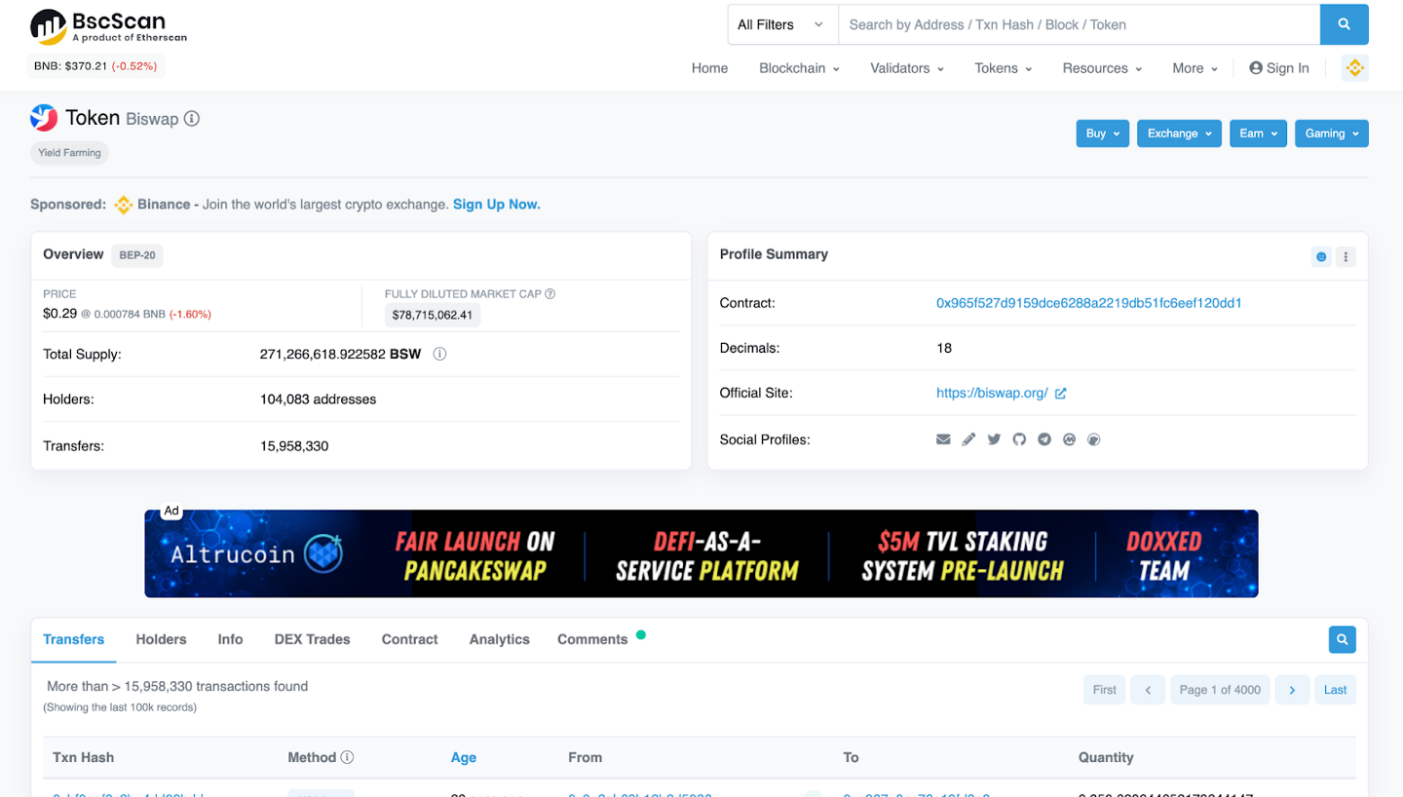The width and height of the screenshot is (1403, 797).
Task: Click the info icon beside Total Supply BSW
Action: click(439, 354)
